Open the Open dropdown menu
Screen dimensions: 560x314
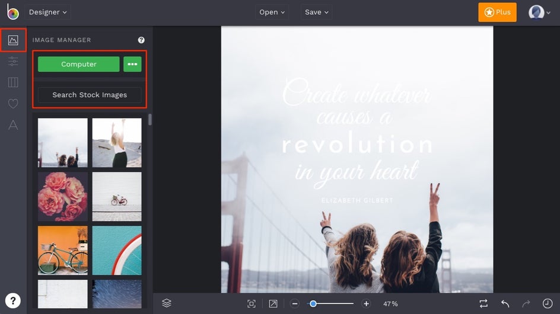[272, 12]
